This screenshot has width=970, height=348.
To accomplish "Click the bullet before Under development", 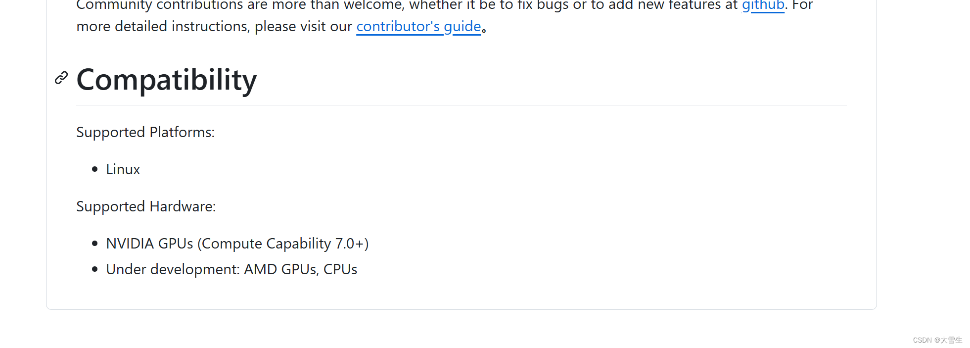I will (x=95, y=269).
